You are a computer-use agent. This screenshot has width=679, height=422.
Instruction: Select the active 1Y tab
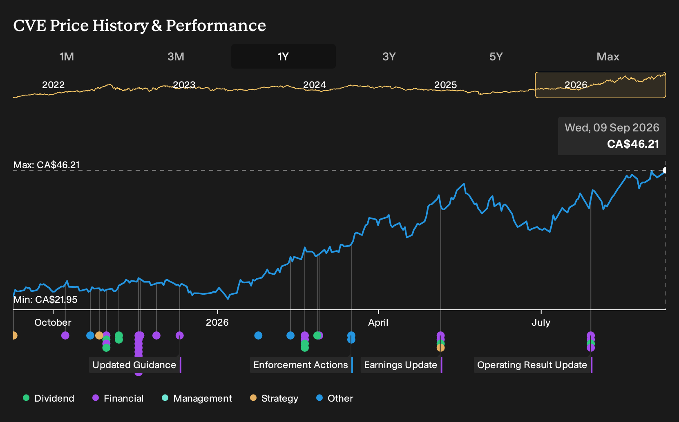284,56
